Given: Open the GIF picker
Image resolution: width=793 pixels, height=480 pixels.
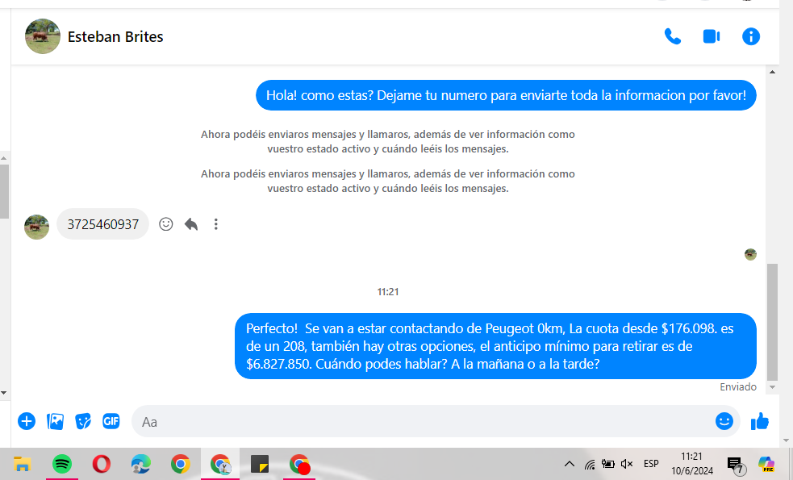Looking at the screenshot, I should [111, 421].
